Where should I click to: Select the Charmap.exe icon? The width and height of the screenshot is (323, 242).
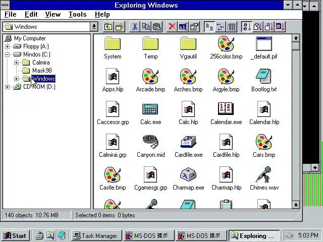click(188, 179)
